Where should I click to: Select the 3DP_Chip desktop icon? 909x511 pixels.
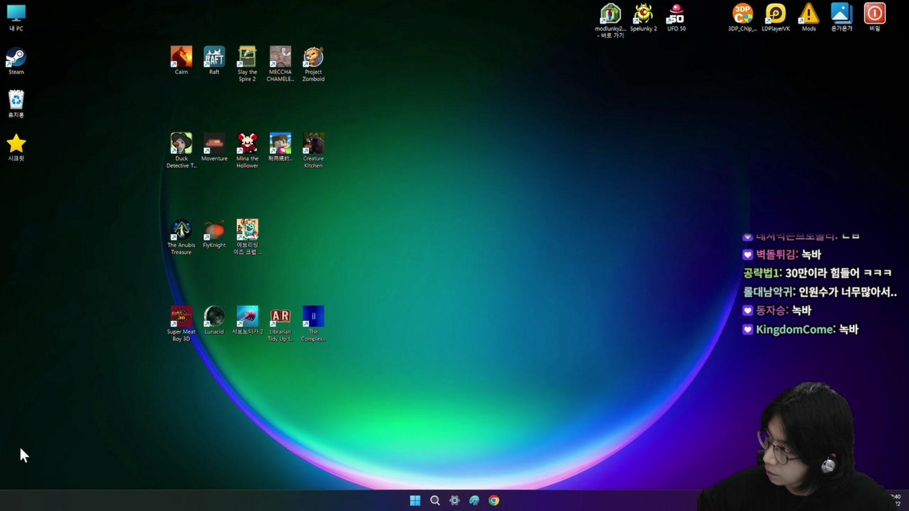[x=742, y=17]
